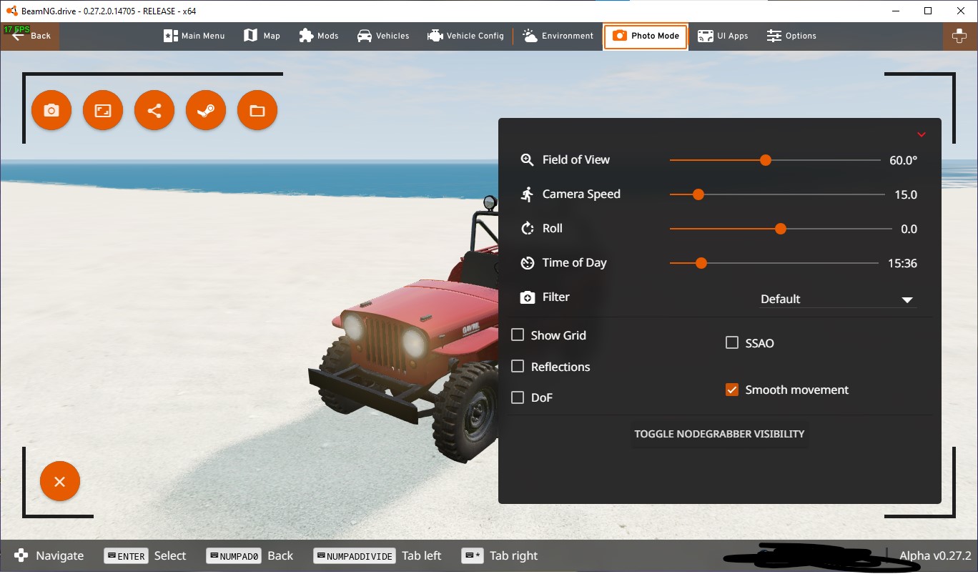
Task: Click the Camera Speed value 15.0
Action: [906, 194]
